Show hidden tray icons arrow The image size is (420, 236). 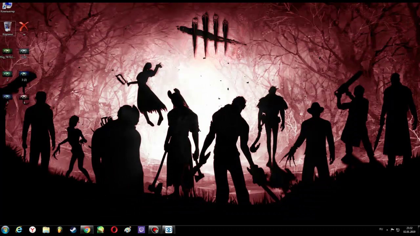pos(387,230)
